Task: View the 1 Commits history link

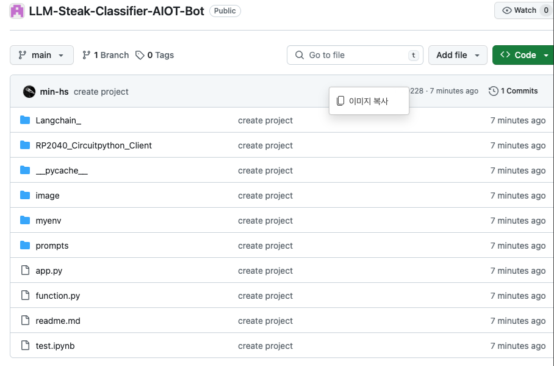Action: [513, 91]
